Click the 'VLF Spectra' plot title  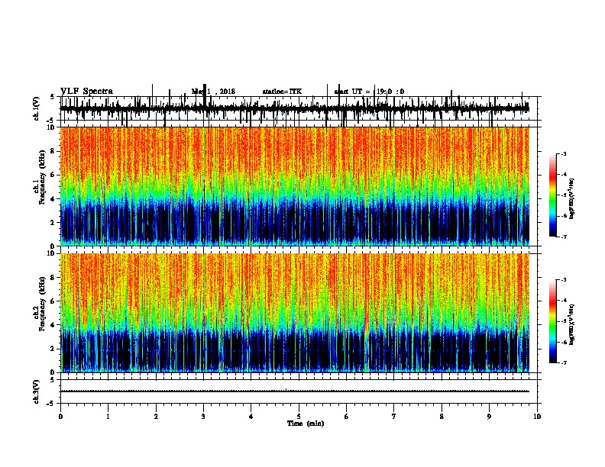86,92
